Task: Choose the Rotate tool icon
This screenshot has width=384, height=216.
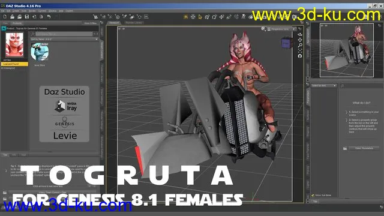Action: point(214,17)
